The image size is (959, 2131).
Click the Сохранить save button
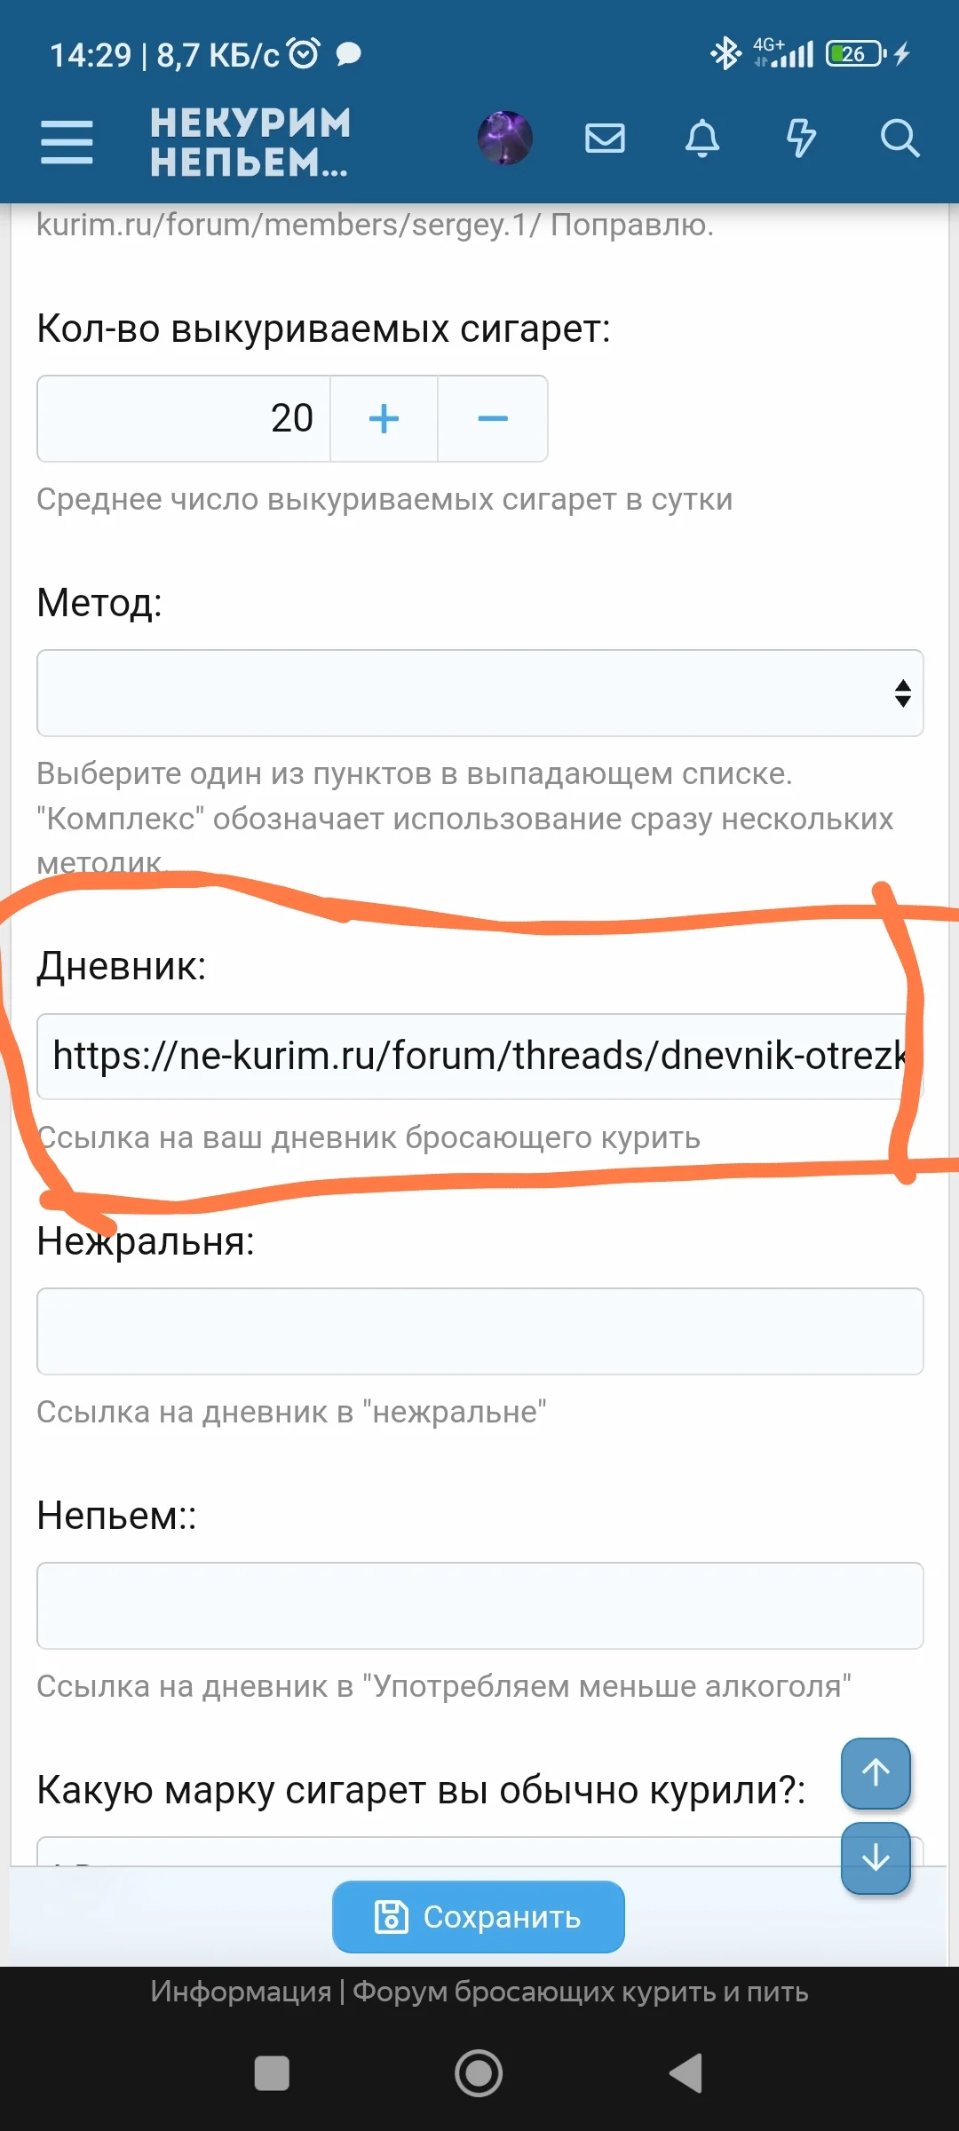pyautogui.click(x=478, y=1917)
